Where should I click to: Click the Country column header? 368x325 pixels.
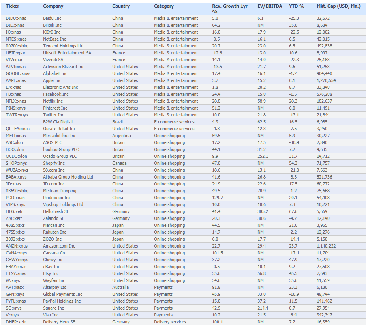tap(121, 6)
